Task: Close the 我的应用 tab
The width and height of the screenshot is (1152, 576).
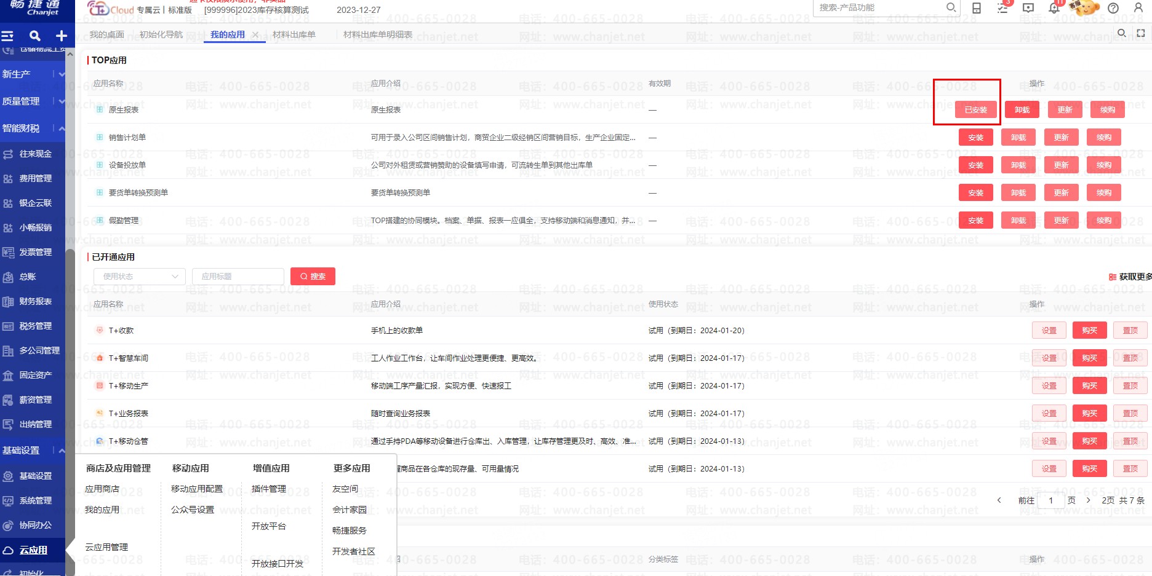Action: [255, 34]
